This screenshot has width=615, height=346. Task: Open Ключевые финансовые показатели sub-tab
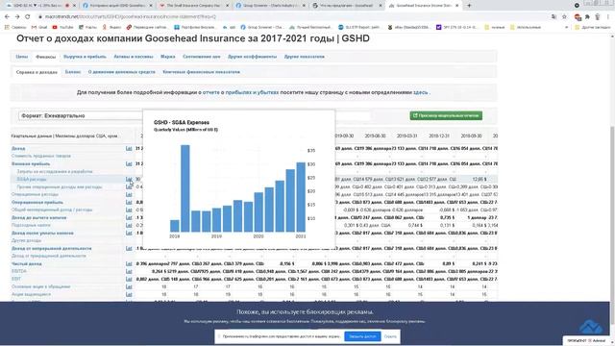pyautogui.click(x=201, y=72)
